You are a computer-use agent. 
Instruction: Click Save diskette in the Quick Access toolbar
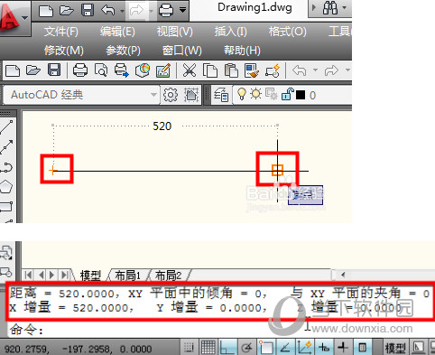(88, 11)
